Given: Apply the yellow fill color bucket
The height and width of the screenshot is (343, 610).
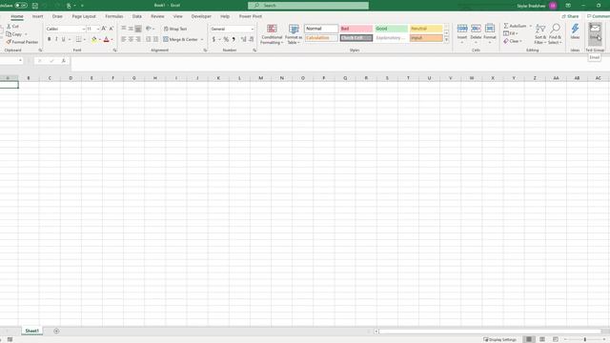Looking at the screenshot, I should point(94,39).
